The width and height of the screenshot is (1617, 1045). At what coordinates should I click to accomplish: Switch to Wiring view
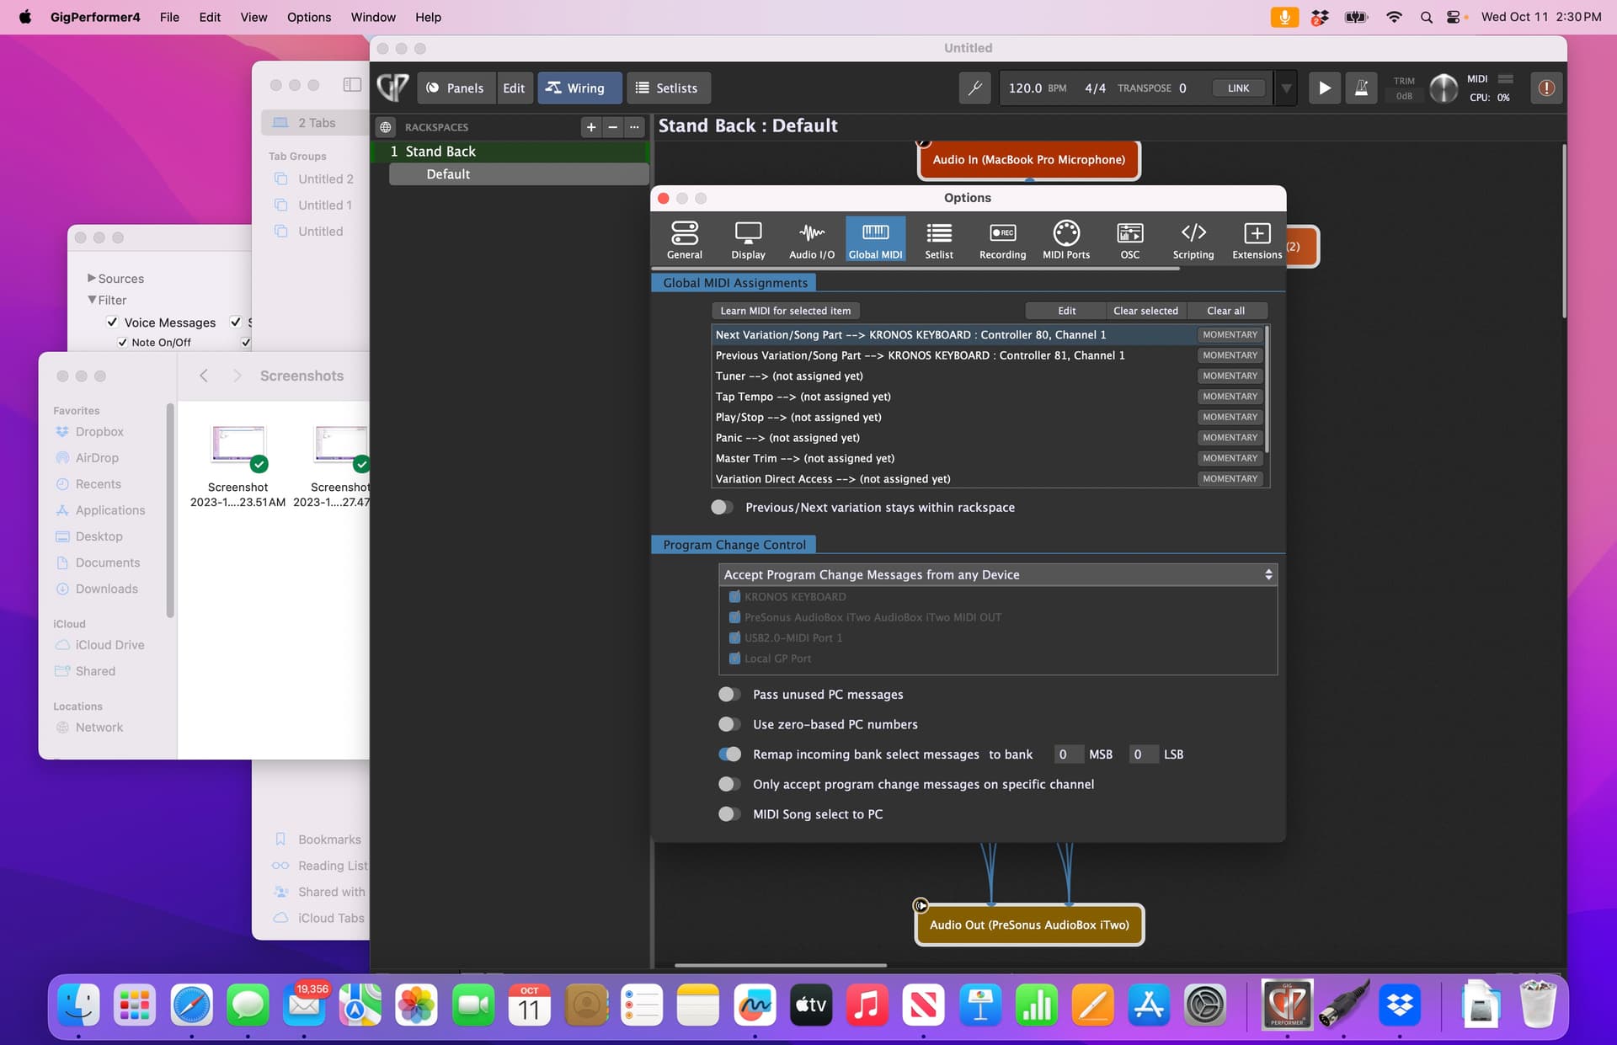pyautogui.click(x=579, y=88)
